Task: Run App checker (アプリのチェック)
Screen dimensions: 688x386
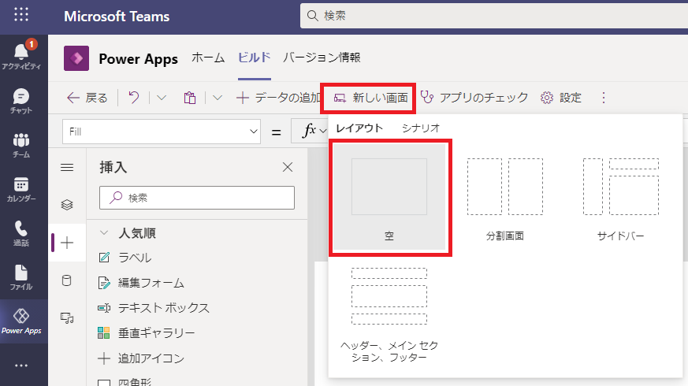Action: coord(474,98)
